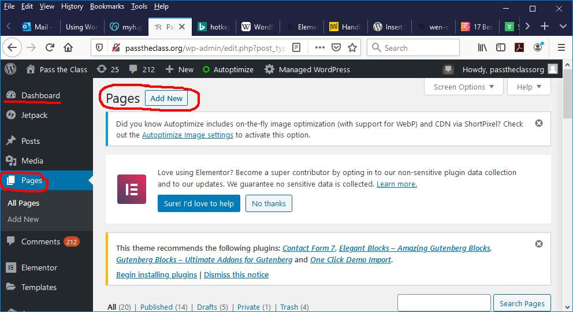The height and width of the screenshot is (312, 573).
Task: Select Elementor in the sidebar menu
Action: click(x=39, y=268)
